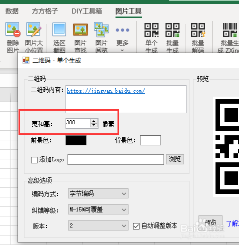
Task: Click the 宽和高 pixel value field
Action: coord(78,123)
